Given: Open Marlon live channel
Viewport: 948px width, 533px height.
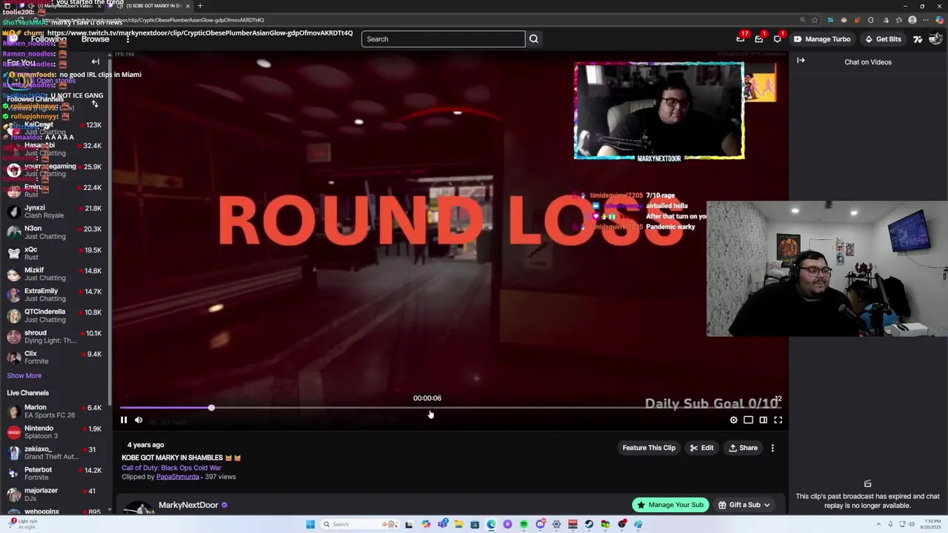Looking at the screenshot, I should (x=56, y=411).
